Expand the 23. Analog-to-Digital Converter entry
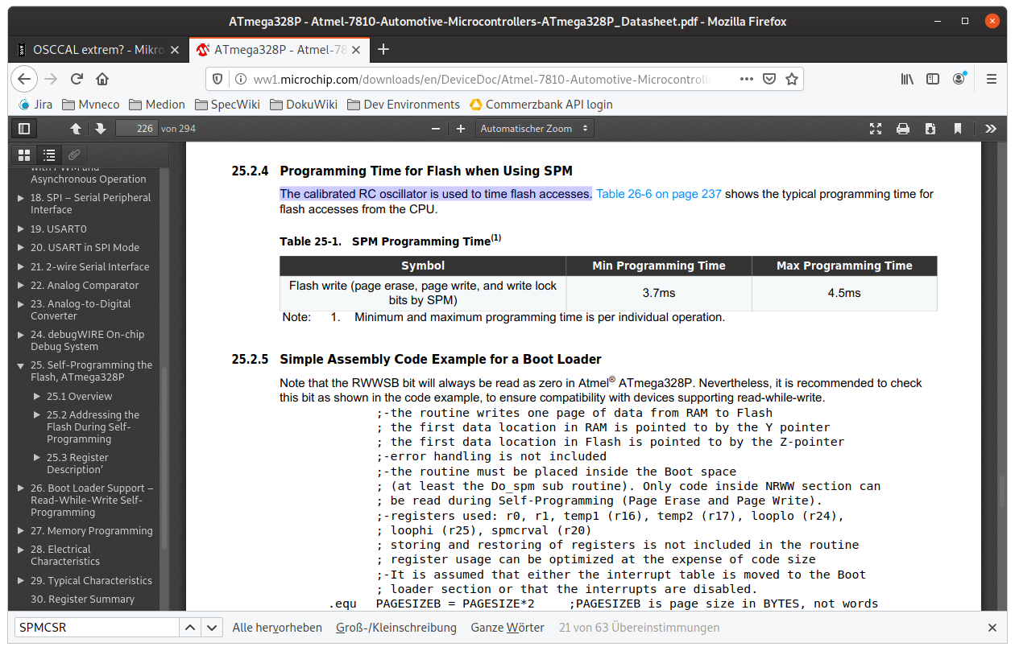Image resolution: width=1015 pixels, height=651 pixels. click(21, 304)
